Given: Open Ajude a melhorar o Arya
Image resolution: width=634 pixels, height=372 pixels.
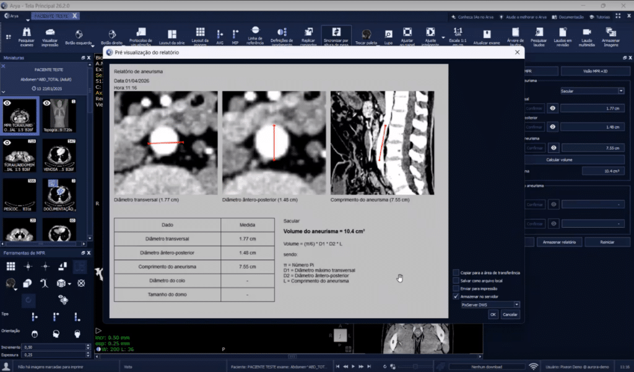Looking at the screenshot, I should point(523,17).
